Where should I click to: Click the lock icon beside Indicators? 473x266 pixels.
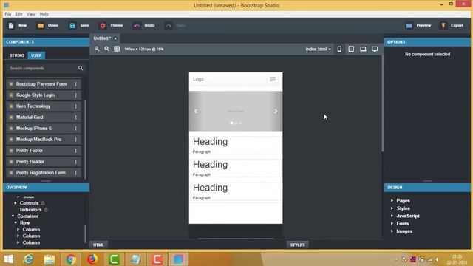(x=46, y=210)
